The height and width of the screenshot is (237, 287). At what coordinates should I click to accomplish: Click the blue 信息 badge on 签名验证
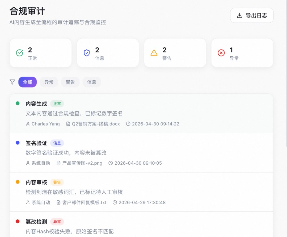tap(57, 143)
